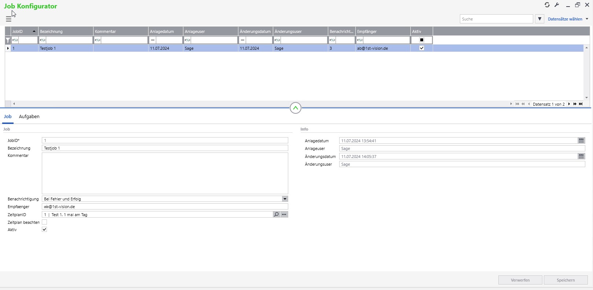Open calendar picker for Änderungsdatum

581,157
